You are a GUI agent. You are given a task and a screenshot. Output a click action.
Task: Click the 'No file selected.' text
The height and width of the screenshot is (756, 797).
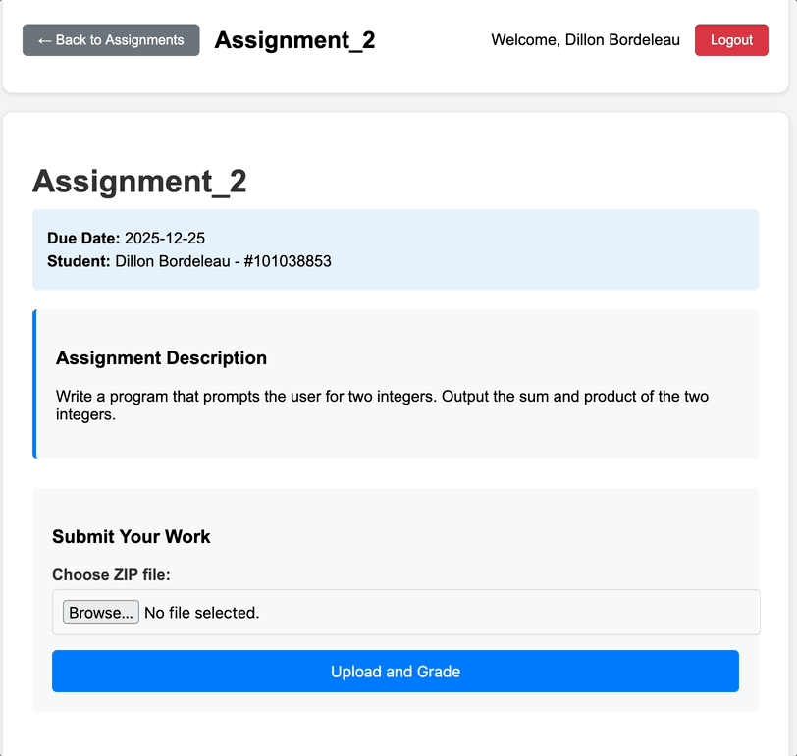point(201,613)
